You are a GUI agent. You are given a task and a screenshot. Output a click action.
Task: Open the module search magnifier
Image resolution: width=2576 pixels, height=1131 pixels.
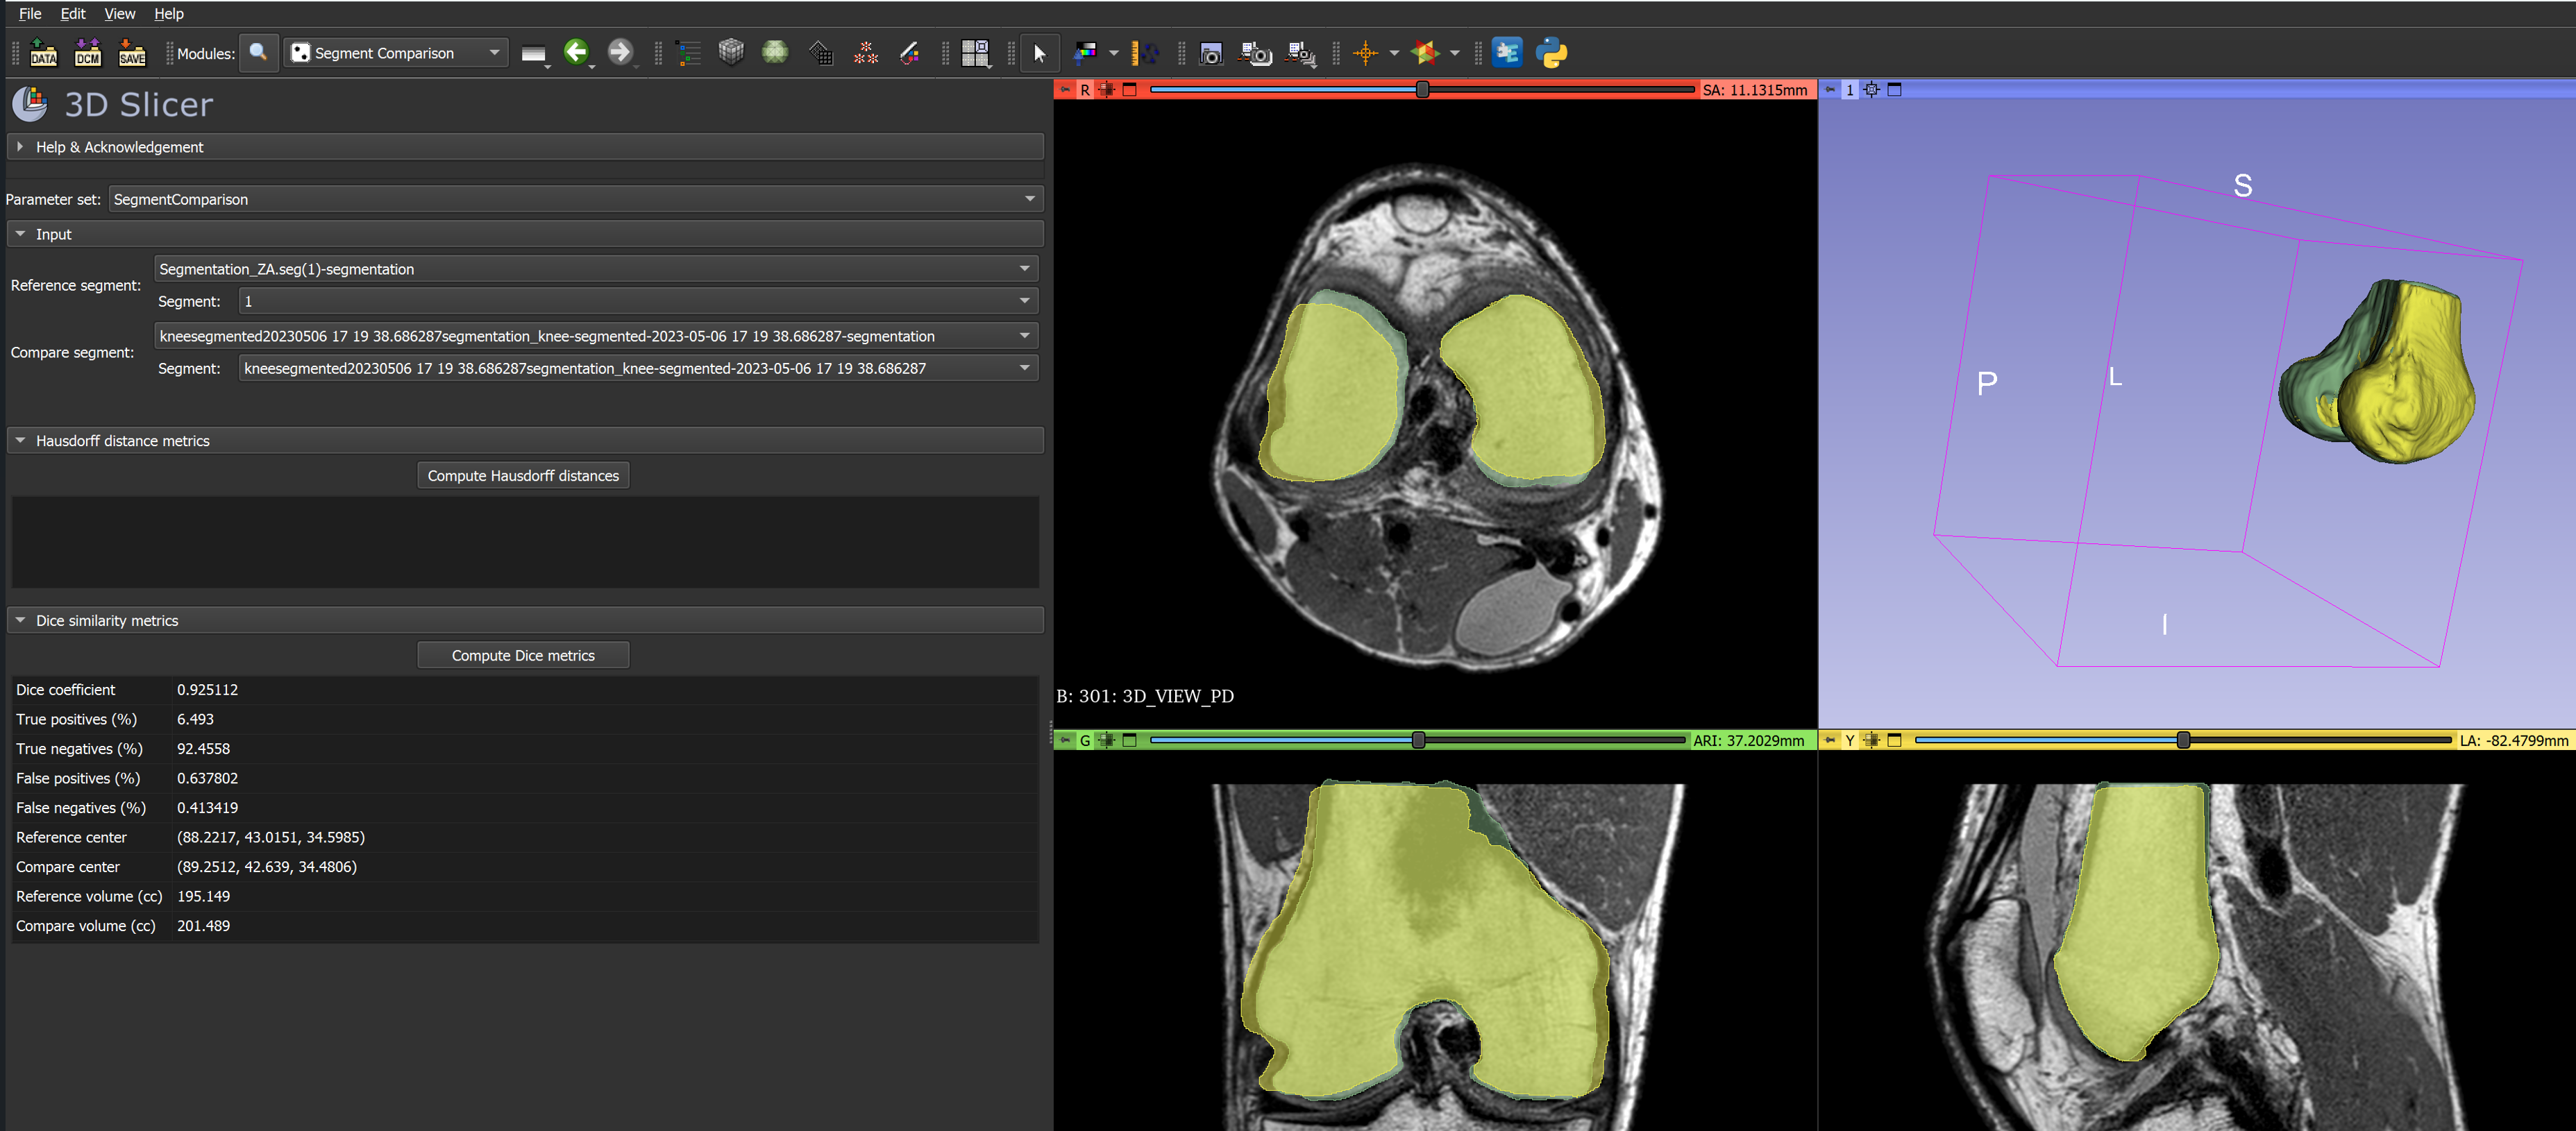(x=259, y=53)
